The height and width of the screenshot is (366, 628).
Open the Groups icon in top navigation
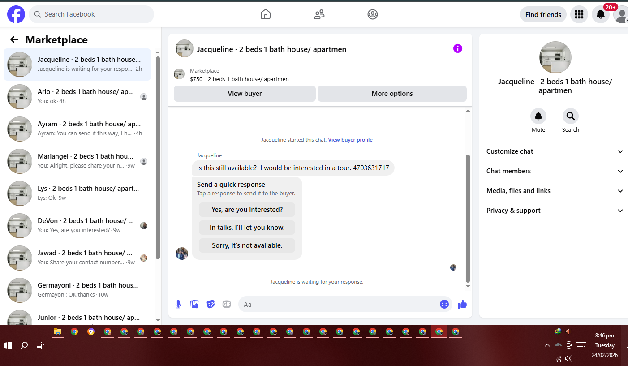tap(373, 14)
